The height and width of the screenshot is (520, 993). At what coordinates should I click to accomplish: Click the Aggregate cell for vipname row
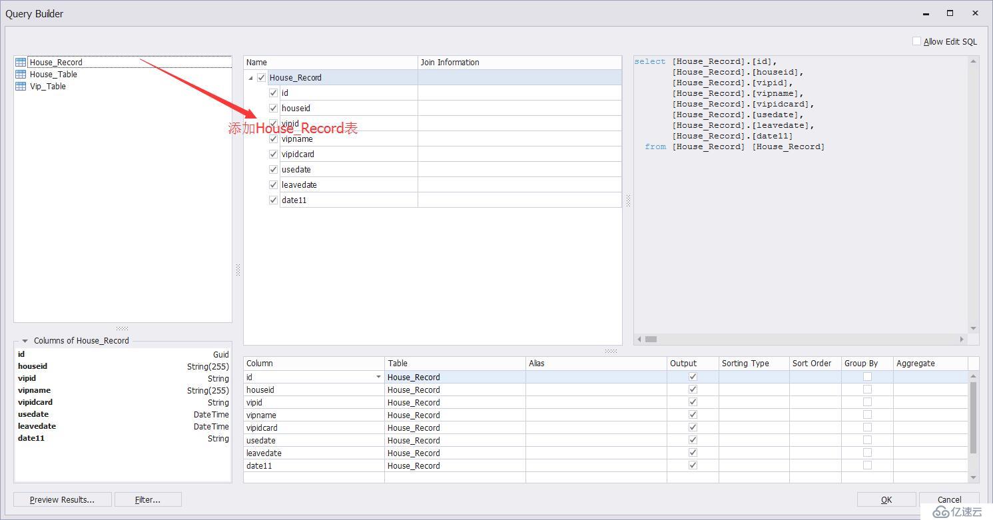(930, 415)
